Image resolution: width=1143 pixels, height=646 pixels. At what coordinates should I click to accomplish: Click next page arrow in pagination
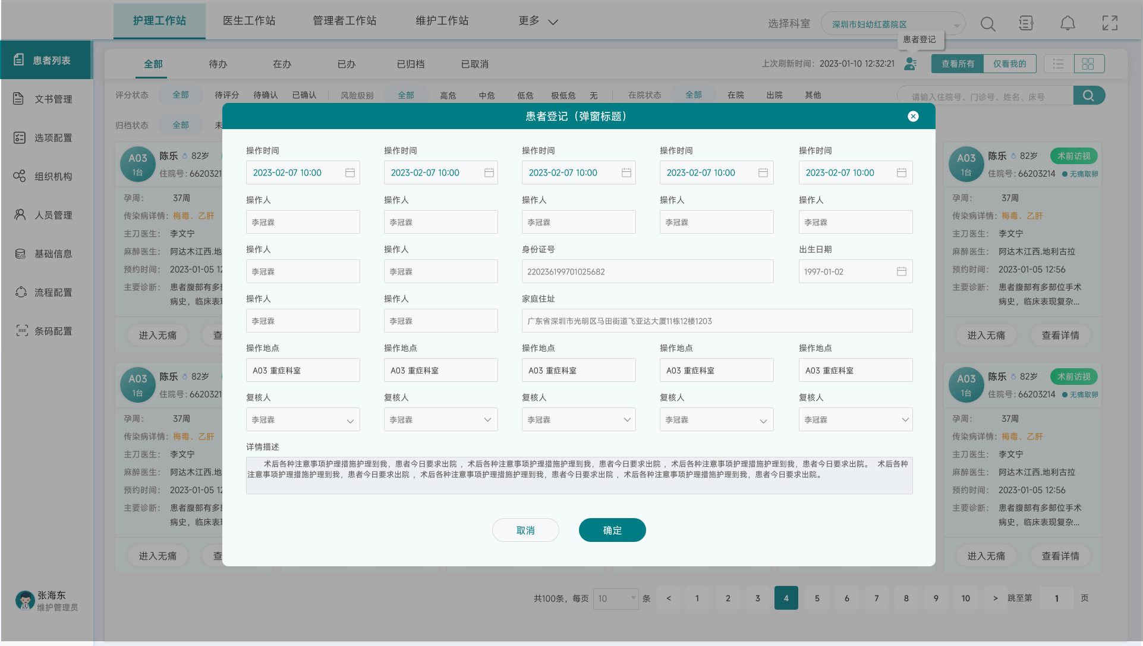tap(996, 598)
